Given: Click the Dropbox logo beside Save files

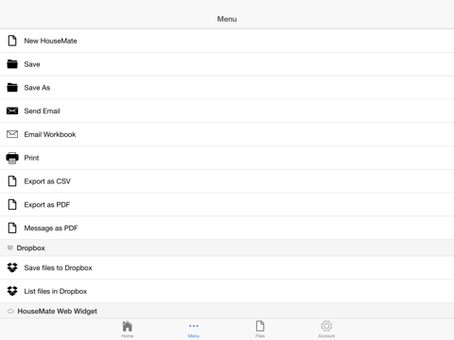Looking at the screenshot, I should (x=12, y=267).
